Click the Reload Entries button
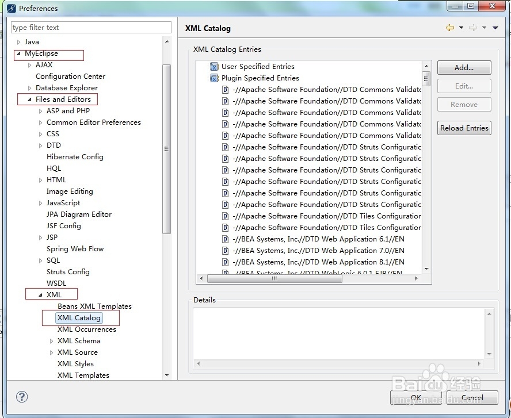This screenshot has height=418, width=511. (464, 128)
